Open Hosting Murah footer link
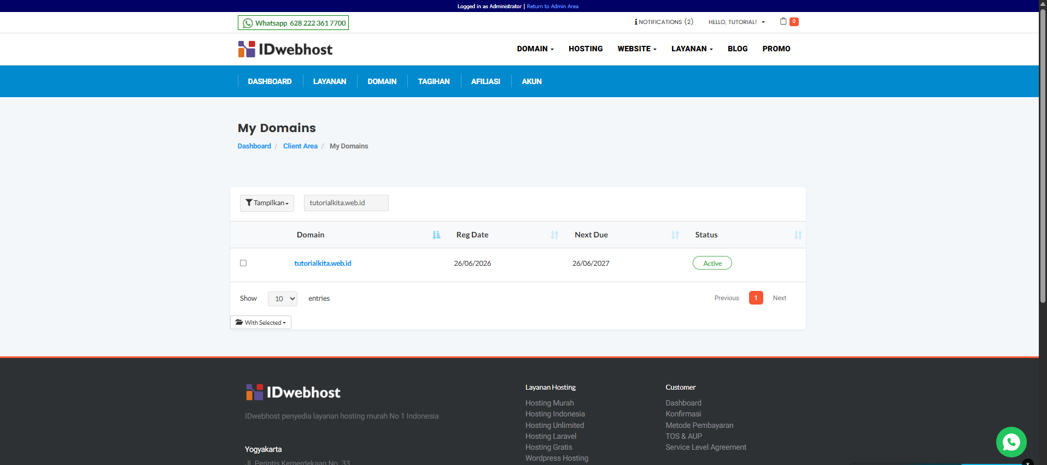 coord(549,403)
